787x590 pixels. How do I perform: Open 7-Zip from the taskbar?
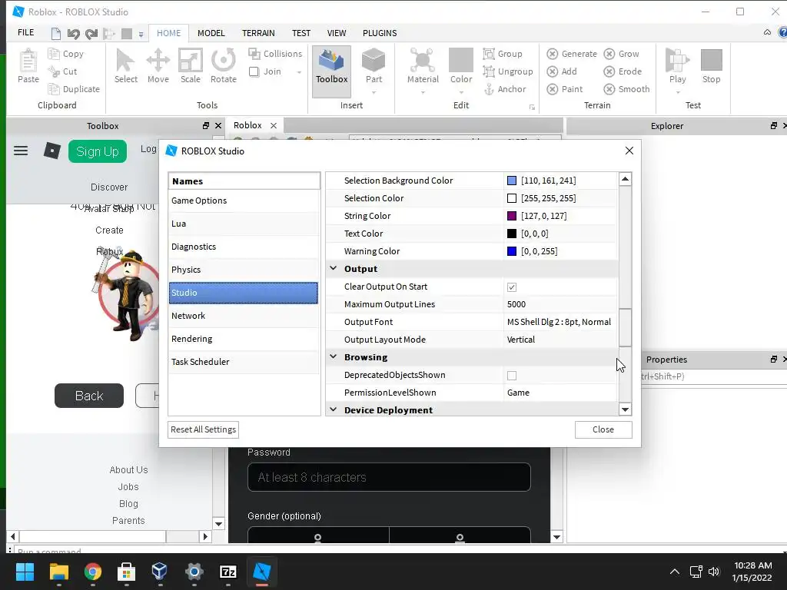point(227,572)
